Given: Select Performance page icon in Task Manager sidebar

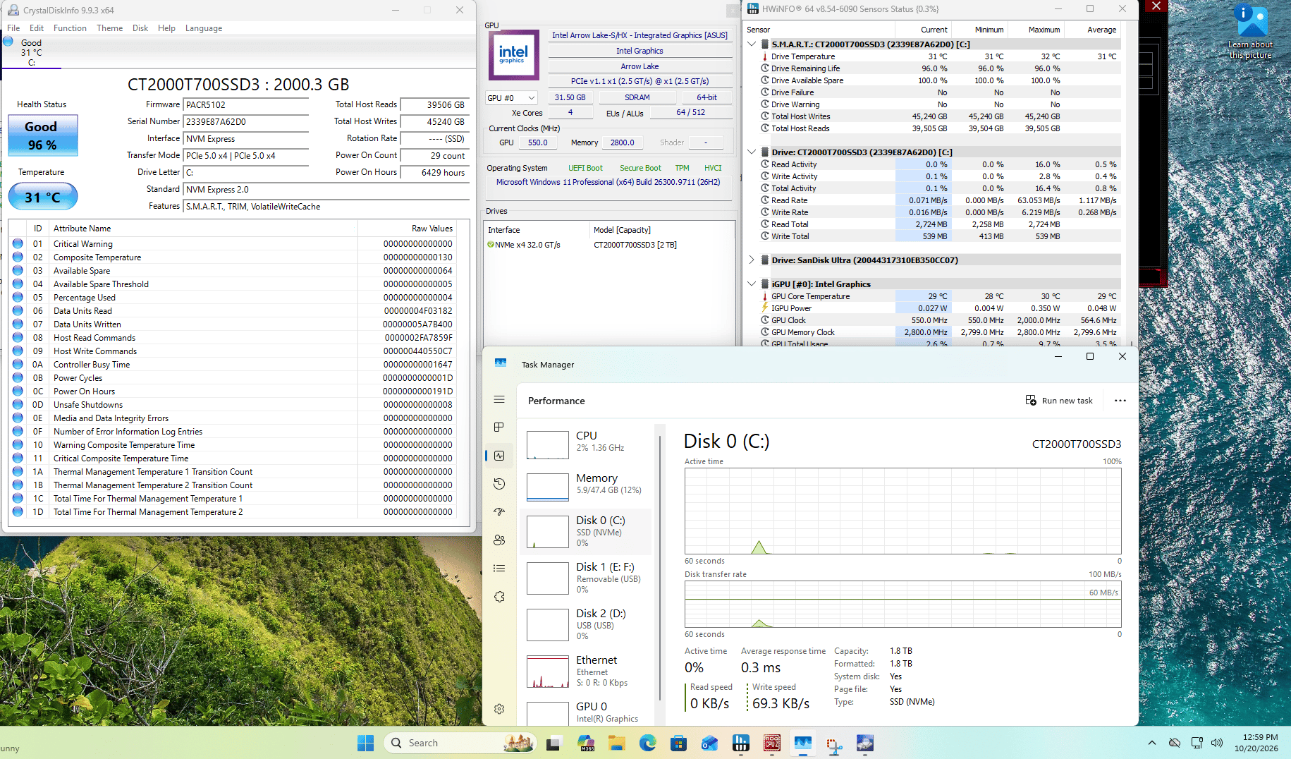Looking at the screenshot, I should coord(499,456).
